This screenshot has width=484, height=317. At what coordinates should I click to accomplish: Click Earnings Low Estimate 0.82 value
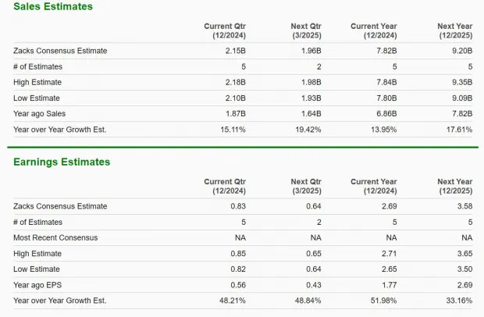[x=238, y=269]
